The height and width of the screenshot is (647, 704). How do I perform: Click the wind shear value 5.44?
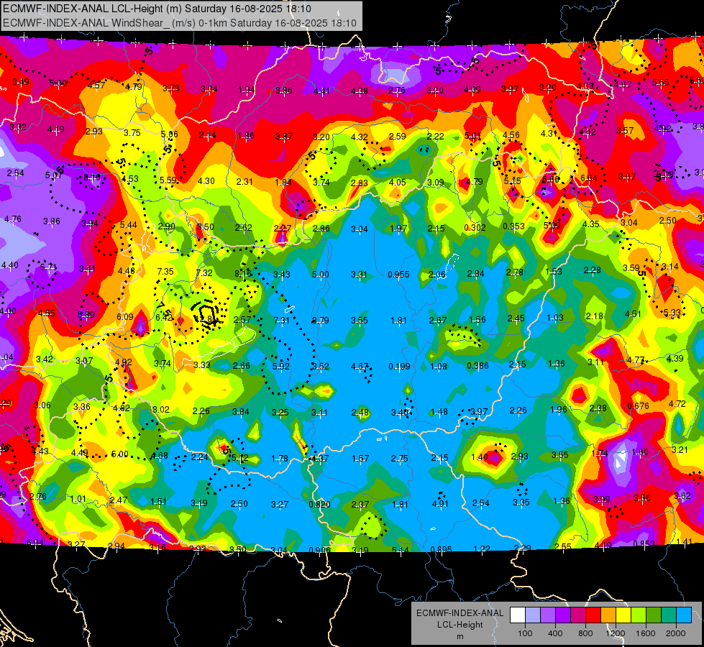point(129,225)
